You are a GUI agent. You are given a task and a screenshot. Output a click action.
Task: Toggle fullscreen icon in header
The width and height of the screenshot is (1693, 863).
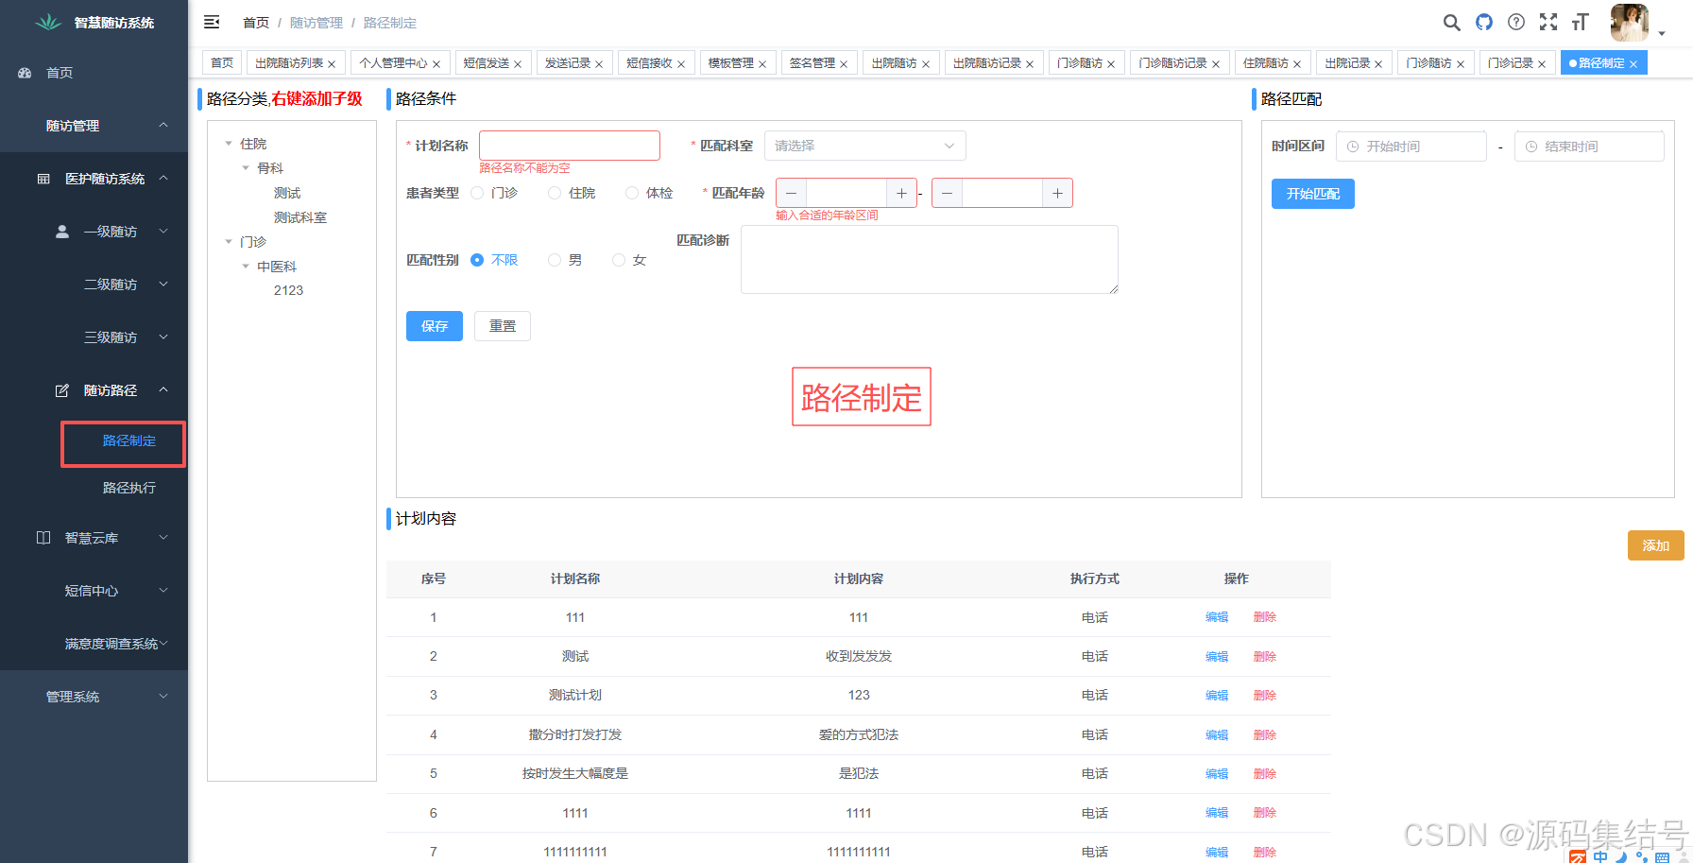[1548, 22]
